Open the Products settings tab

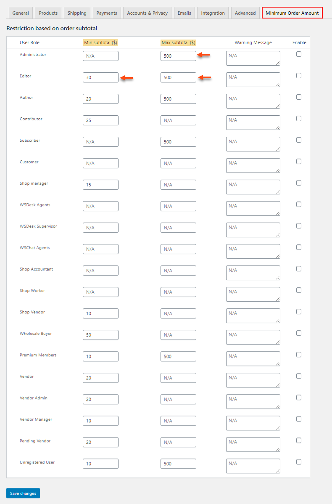click(x=48, y=13)
